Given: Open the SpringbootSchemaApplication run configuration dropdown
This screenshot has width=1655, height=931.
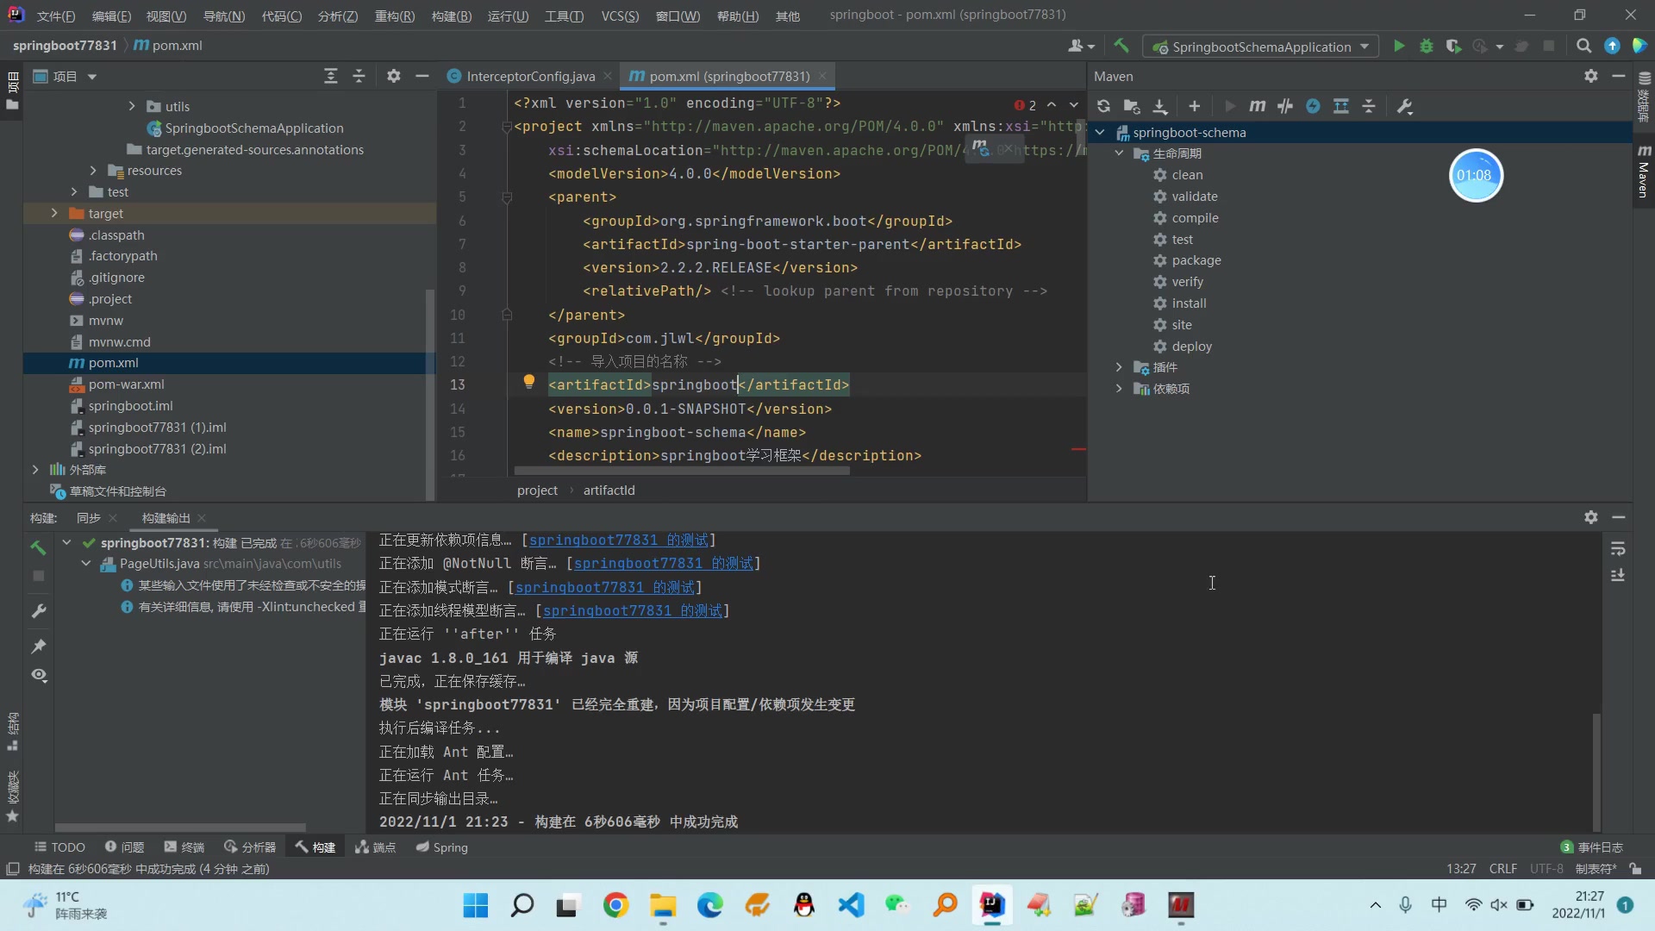Looking at the screenshot, I should click(x=1261, y=47).
